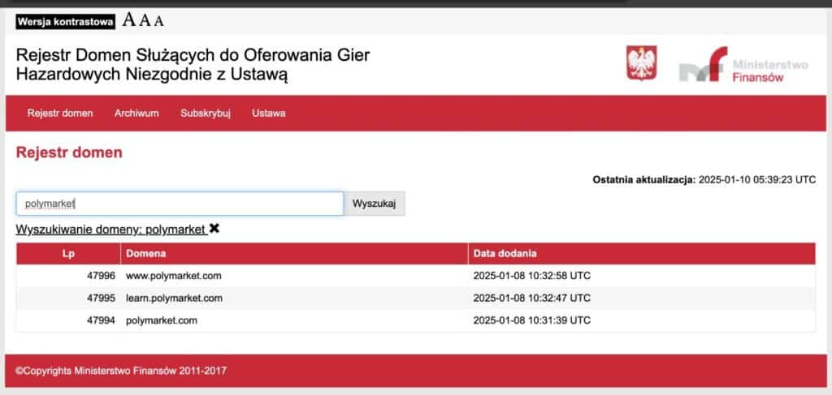Click date 2025-01-08 10:31:39 UTC
Image resolution: width=832 pixels, height=395 pixels.
pyautogui.click(x=531, y=320)
